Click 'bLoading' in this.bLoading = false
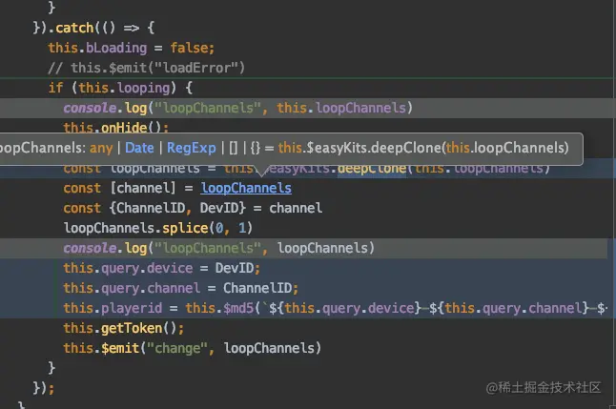 (116, 48)
